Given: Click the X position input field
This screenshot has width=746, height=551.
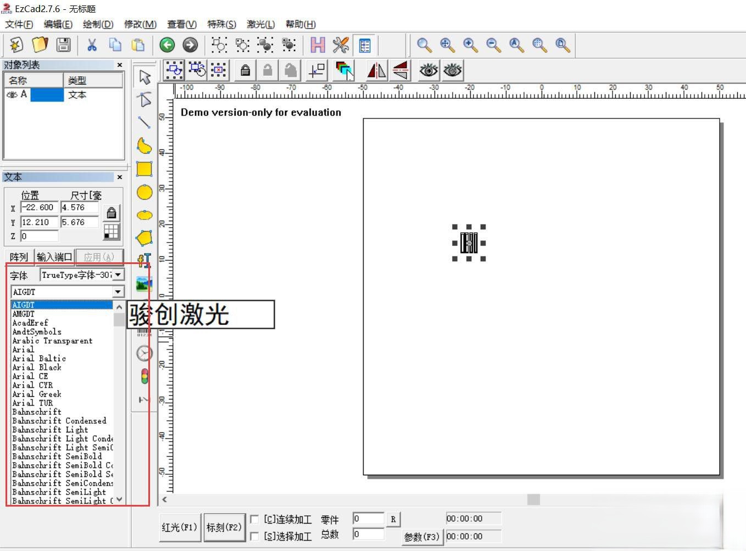Looking at the screenshot, I should [39, 207].
